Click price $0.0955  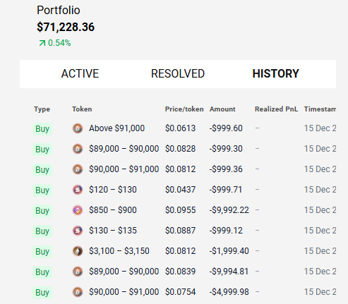click(180, 210)
